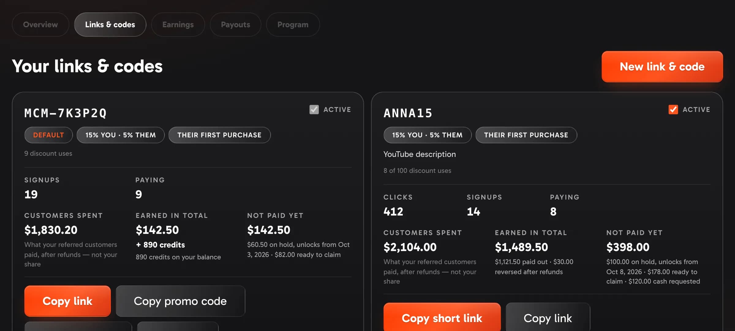Click Copy promo code button

tap(180, 301)
